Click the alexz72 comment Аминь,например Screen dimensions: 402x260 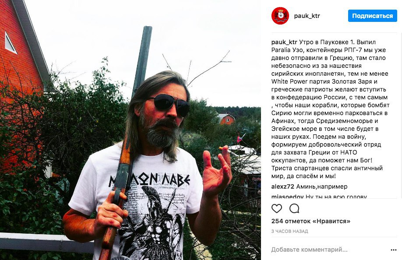point(322,186)
